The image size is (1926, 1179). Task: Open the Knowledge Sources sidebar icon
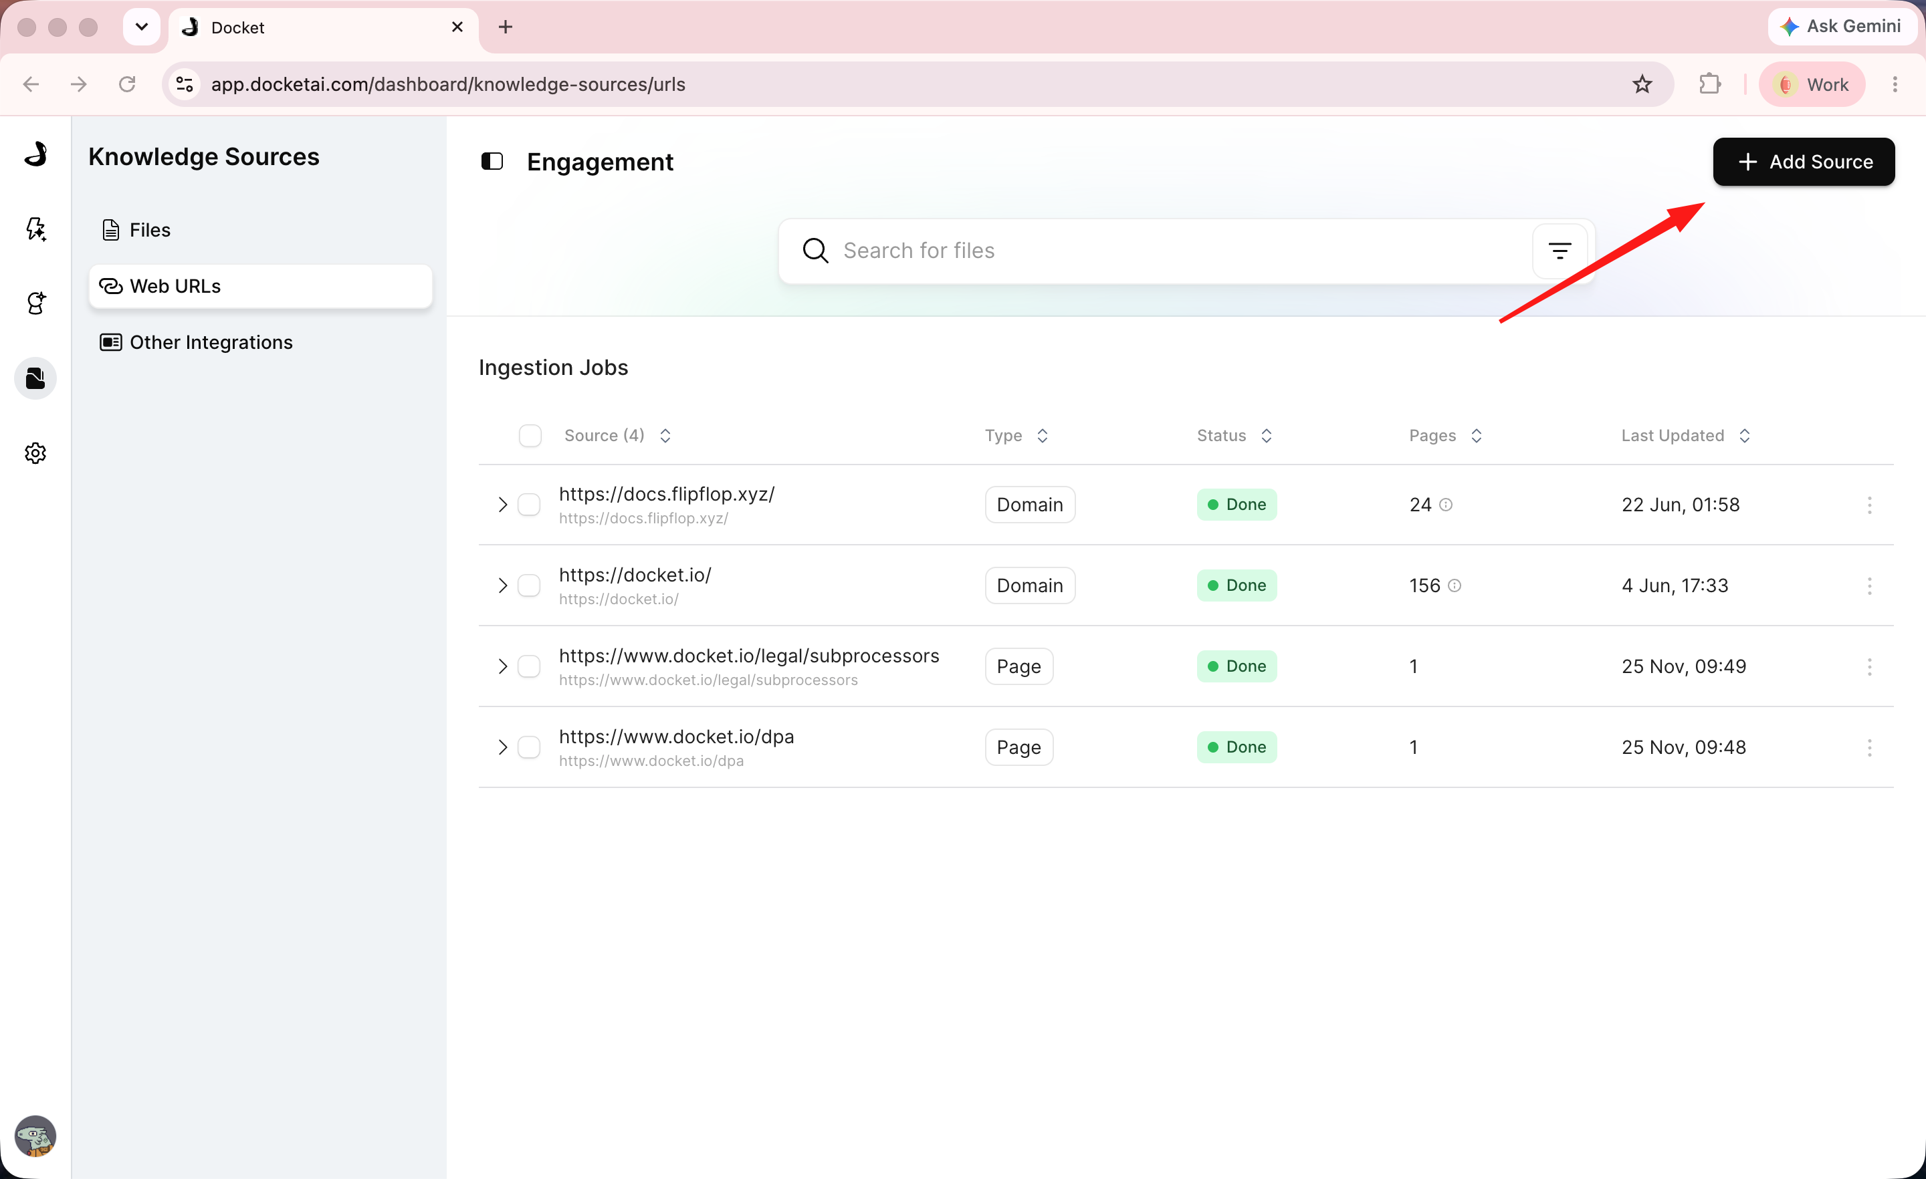click(35, 378)
